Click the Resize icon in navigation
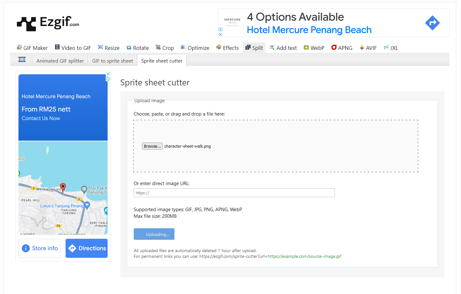The image size is (461, 294). tap(100, 47)
